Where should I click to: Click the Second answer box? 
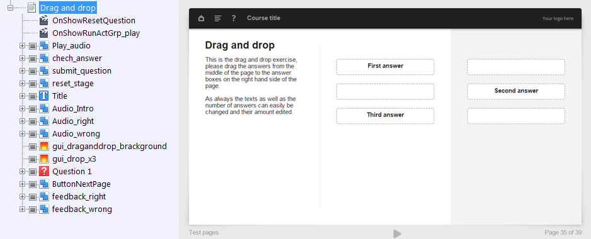click(x=516, y=91)
